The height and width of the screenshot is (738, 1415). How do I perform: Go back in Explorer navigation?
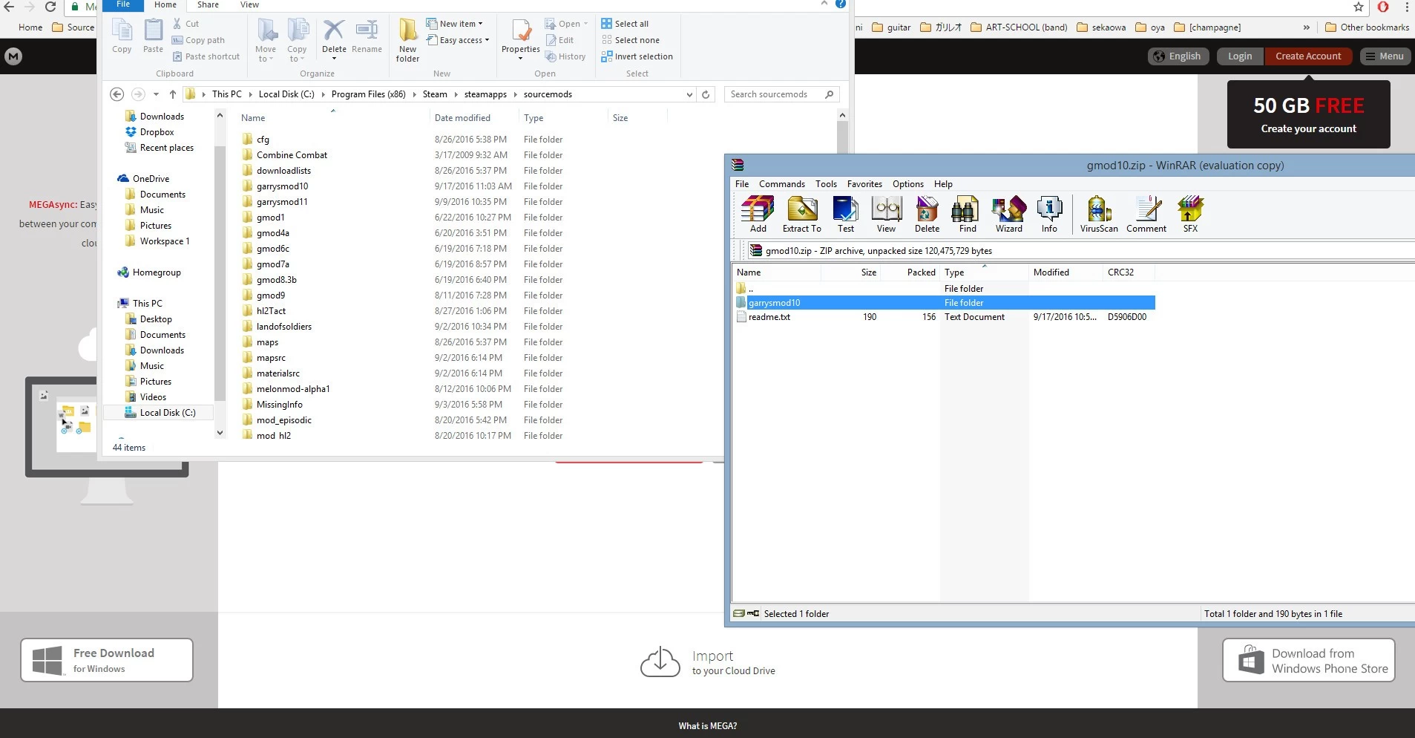[116, 94]
